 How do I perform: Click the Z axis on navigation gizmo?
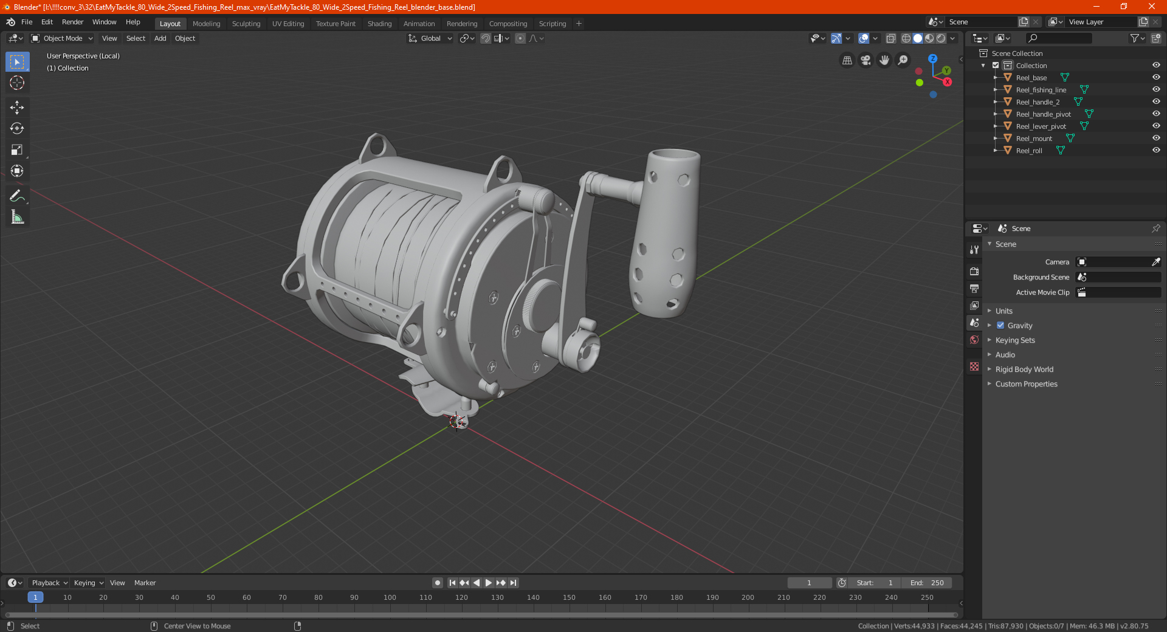932,59
